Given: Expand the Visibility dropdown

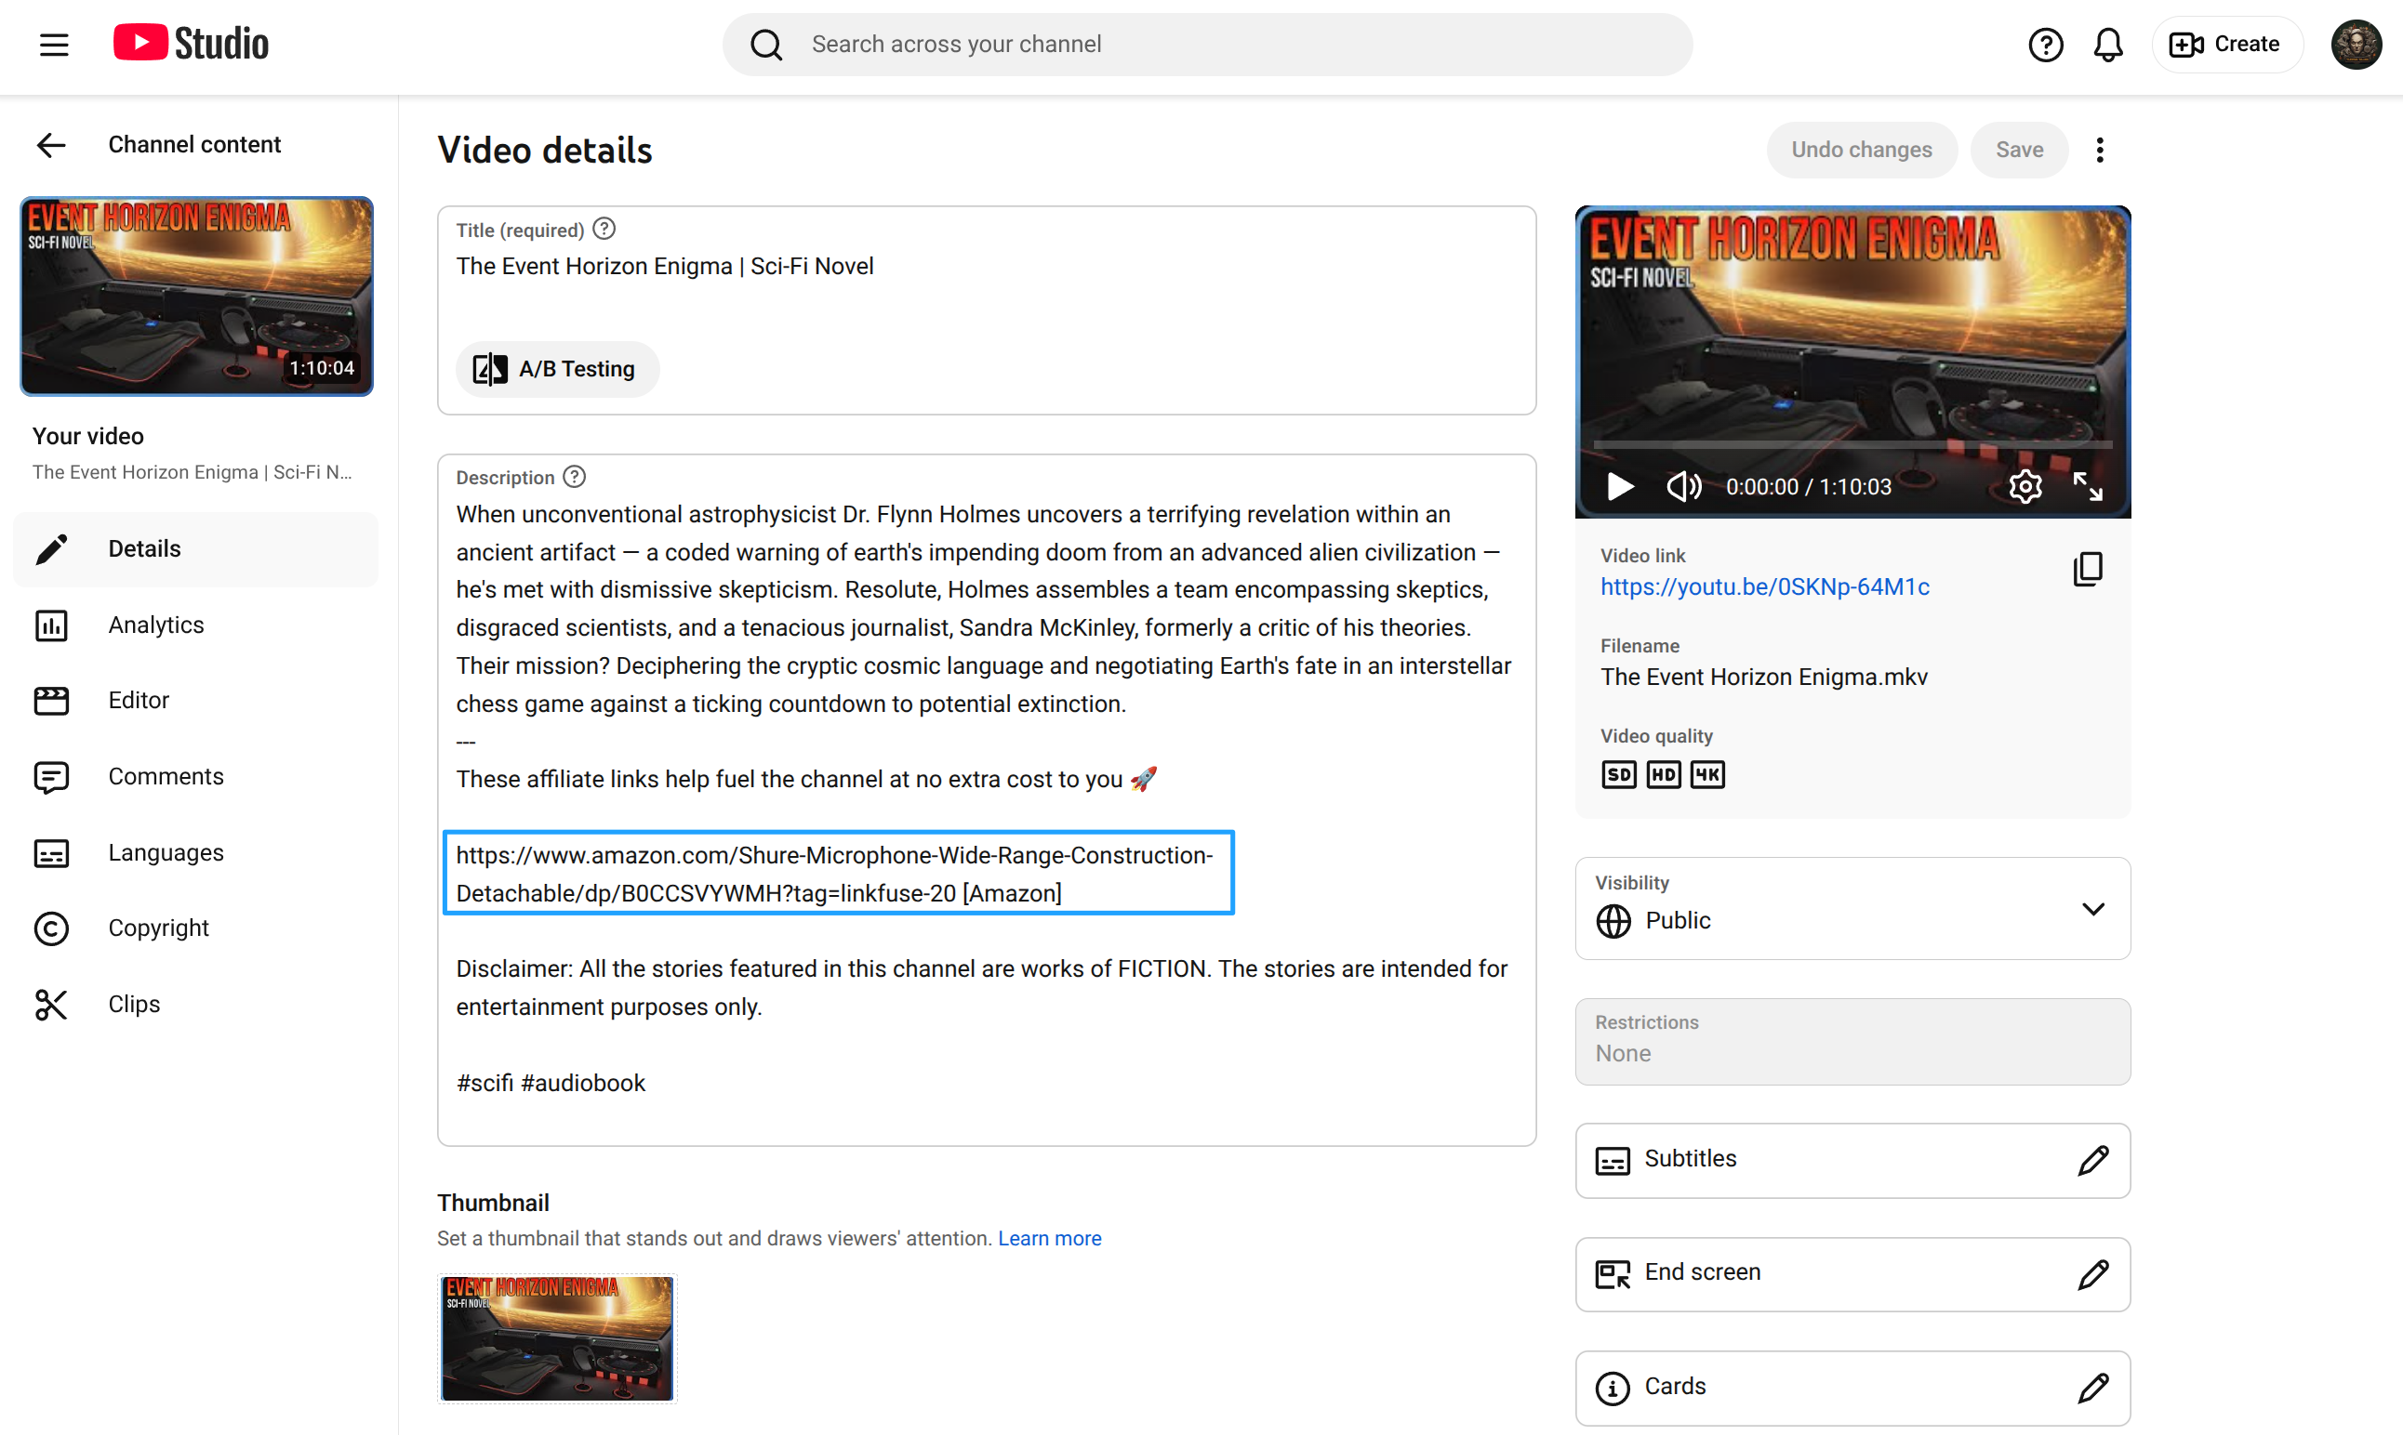Looking at the screenshot, I should pyautogui.click(x=2091, y=909).
